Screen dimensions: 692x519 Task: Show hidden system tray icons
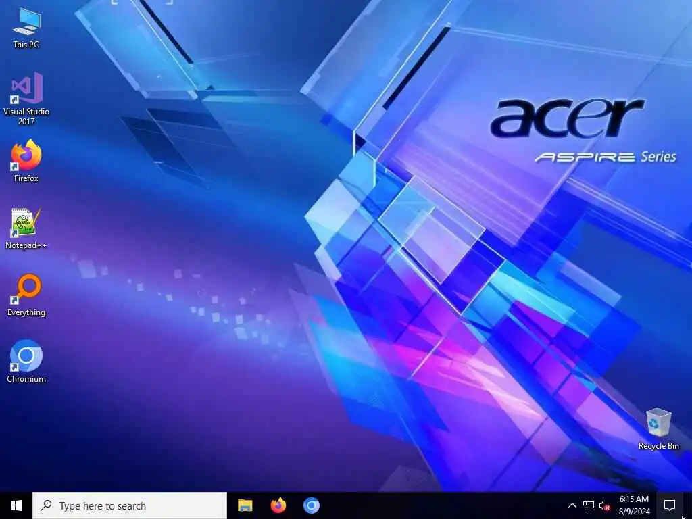pos(572,505)
